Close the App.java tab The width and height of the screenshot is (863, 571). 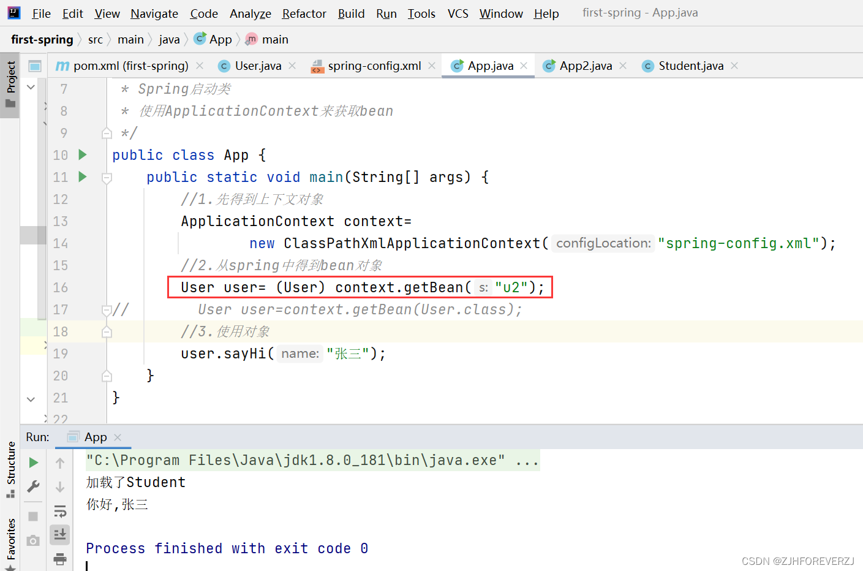pos(524,66)
